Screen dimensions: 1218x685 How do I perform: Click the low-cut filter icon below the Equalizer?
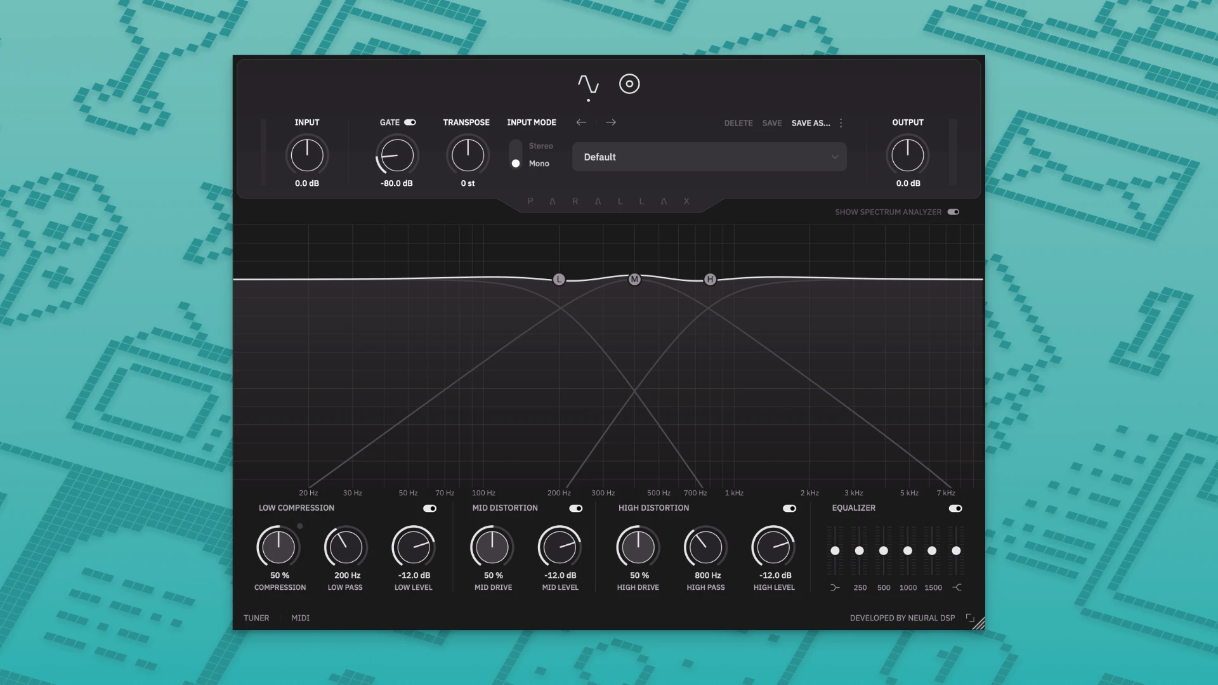pos(835,587)
